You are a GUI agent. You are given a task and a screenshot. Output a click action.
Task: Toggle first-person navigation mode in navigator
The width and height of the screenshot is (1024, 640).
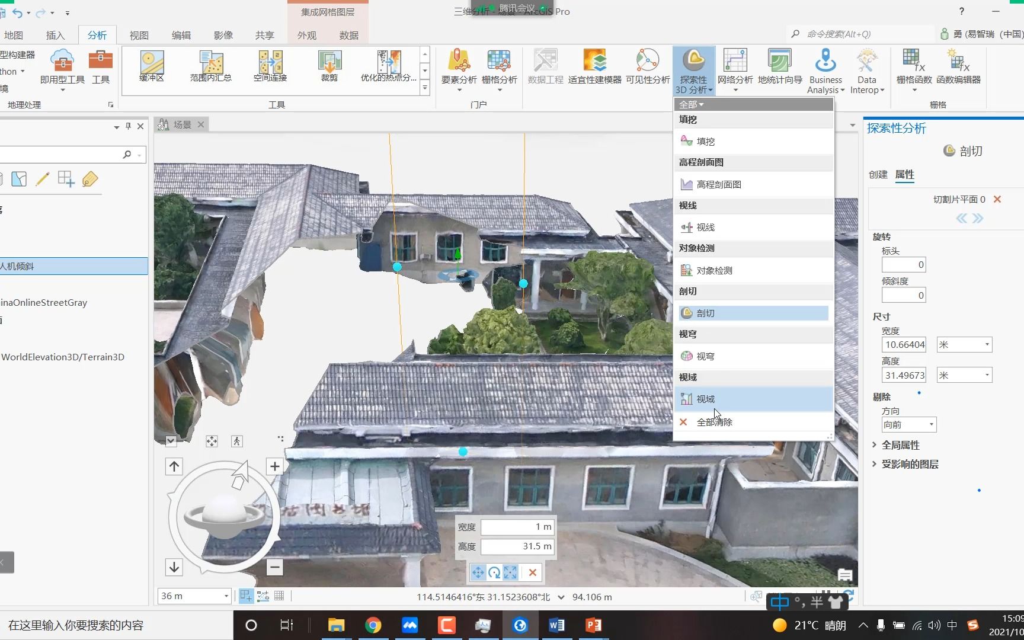pos(237,441)
